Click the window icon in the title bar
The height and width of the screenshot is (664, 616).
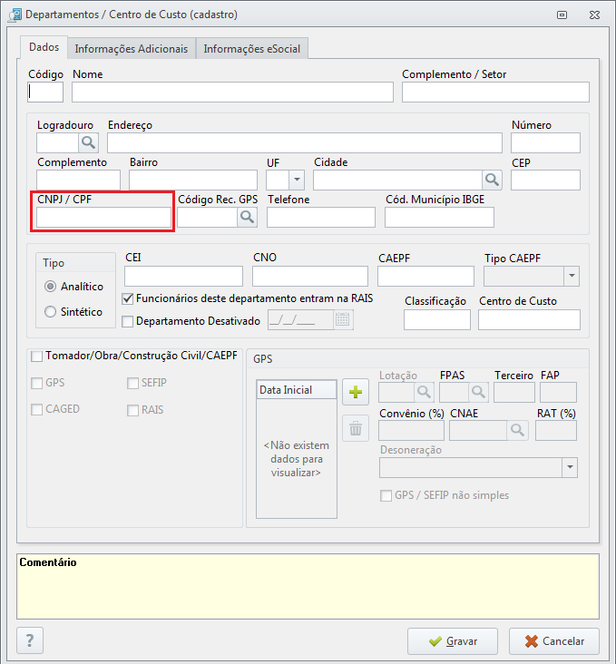(x=15, y=15)
